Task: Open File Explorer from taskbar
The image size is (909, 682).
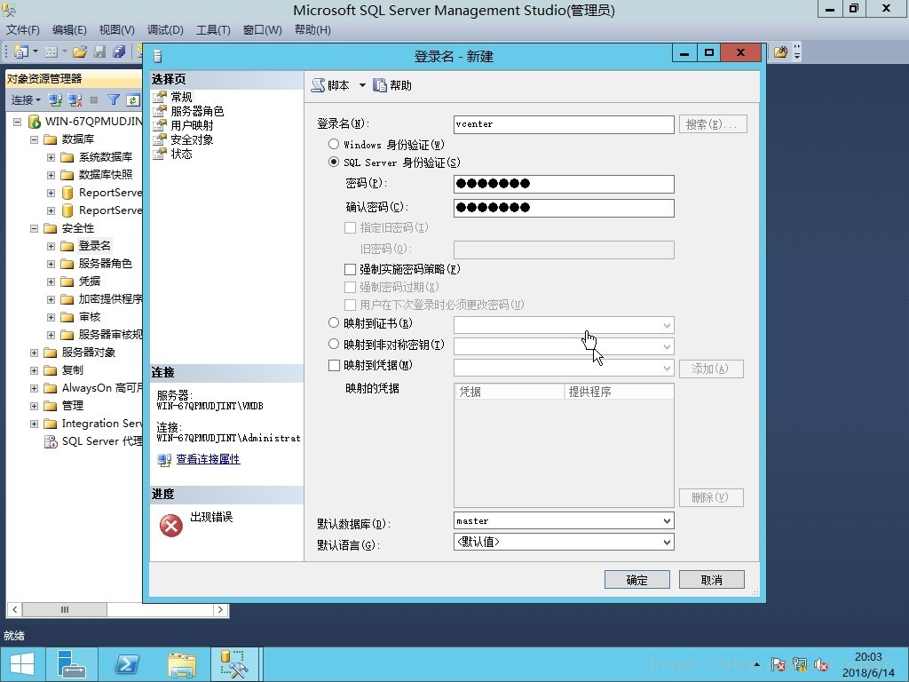Action: pos(182,664)
